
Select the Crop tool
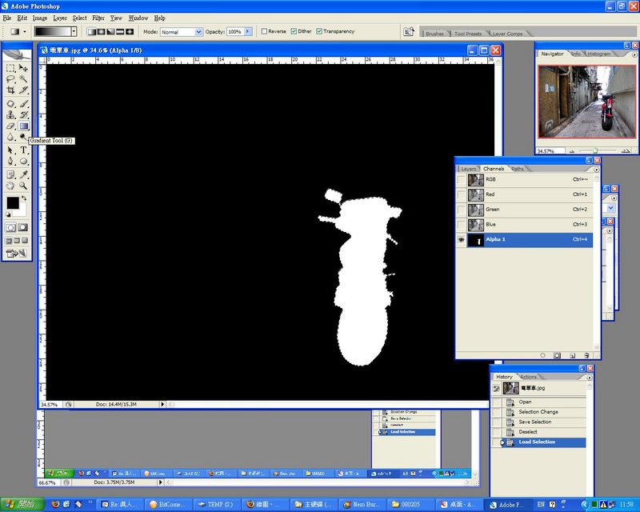pyautogui.click(x=10, y=90)
